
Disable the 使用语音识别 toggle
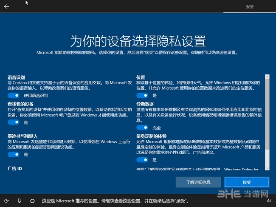(x=14, y=96)
